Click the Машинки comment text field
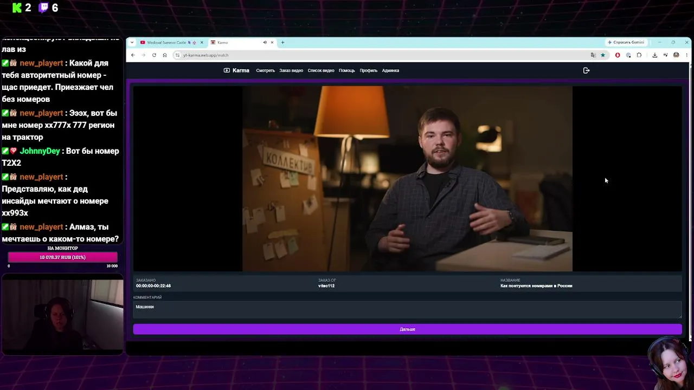The image size is (694, 390). pyautogui.click(x=407, y=310)
